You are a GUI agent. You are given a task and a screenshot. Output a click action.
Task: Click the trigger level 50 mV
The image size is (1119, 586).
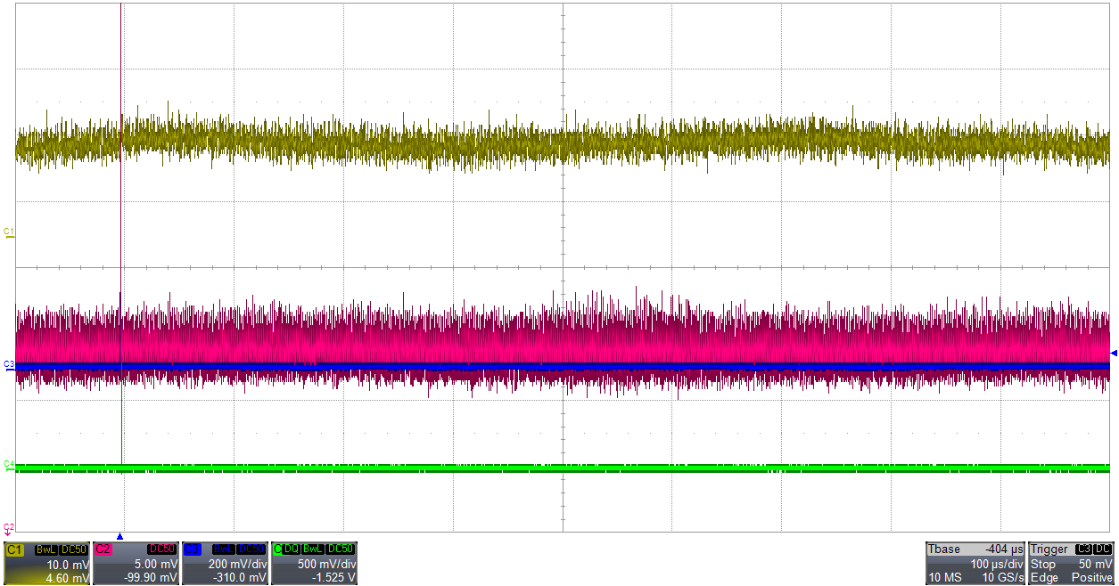click(1096, 565)
